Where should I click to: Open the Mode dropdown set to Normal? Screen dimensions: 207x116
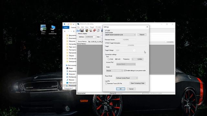pos(114,71)
